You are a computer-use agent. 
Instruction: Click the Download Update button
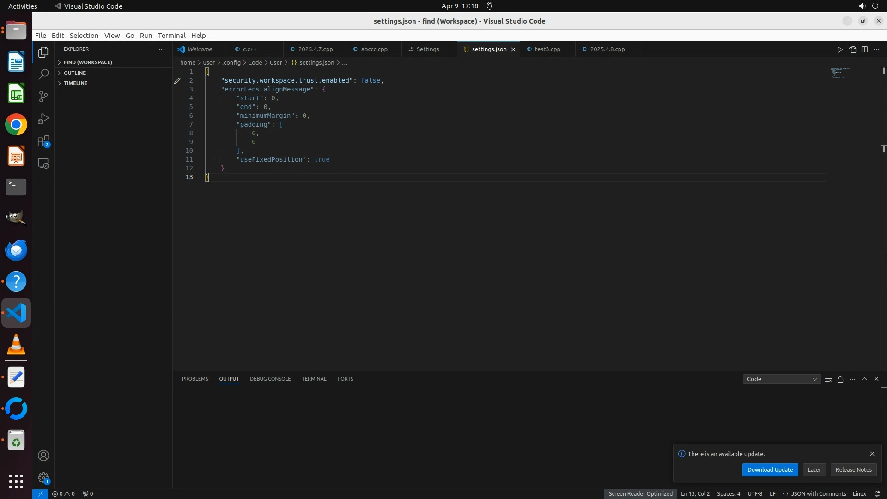tap(770, 469)
